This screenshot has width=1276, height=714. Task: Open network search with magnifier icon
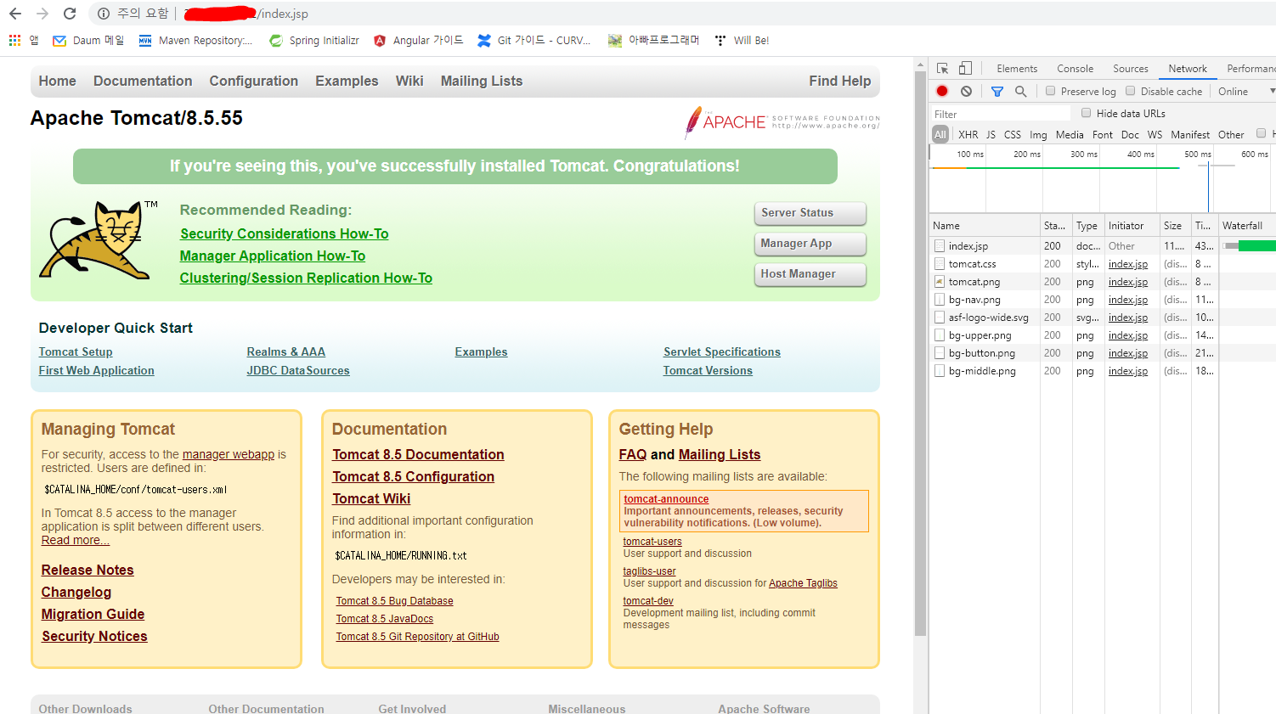click(x=1020, y=91)
